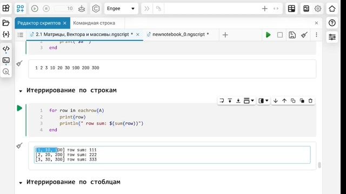Clear output of the 1 2 3 10 20 cell
This screenshot has height=194, width=346.
(19, 64)
